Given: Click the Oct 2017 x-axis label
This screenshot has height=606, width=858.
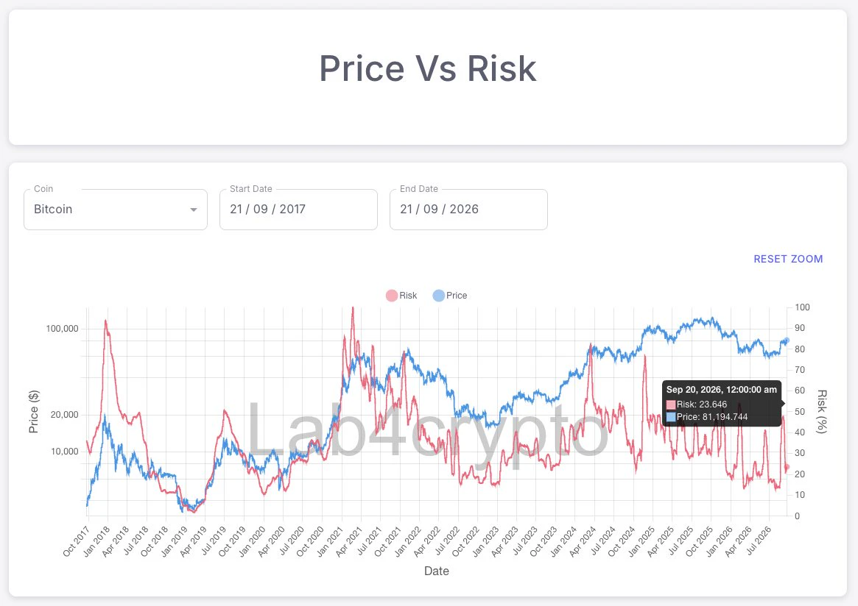Looking at the screenshot, I should (x=76, y=541).
